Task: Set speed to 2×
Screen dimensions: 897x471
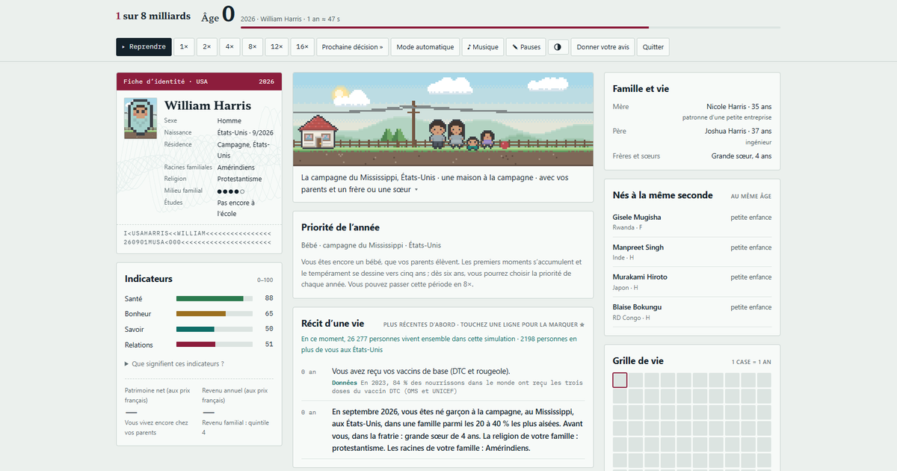Action: (207, 47)
